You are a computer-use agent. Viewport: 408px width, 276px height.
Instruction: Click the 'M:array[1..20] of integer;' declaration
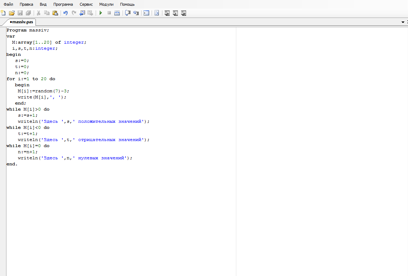pos(49,42)
